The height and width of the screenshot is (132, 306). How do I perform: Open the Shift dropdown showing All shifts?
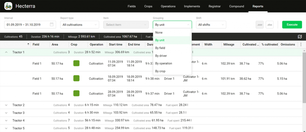pyautogui.click(x=211, y=25)
